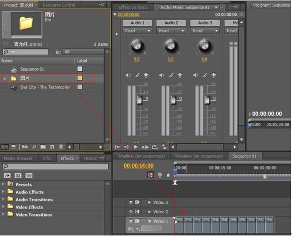This screenshot has width=292, height=236.
Task: Expand the 图片 bin in Project panel
Action: pos(5,78)
